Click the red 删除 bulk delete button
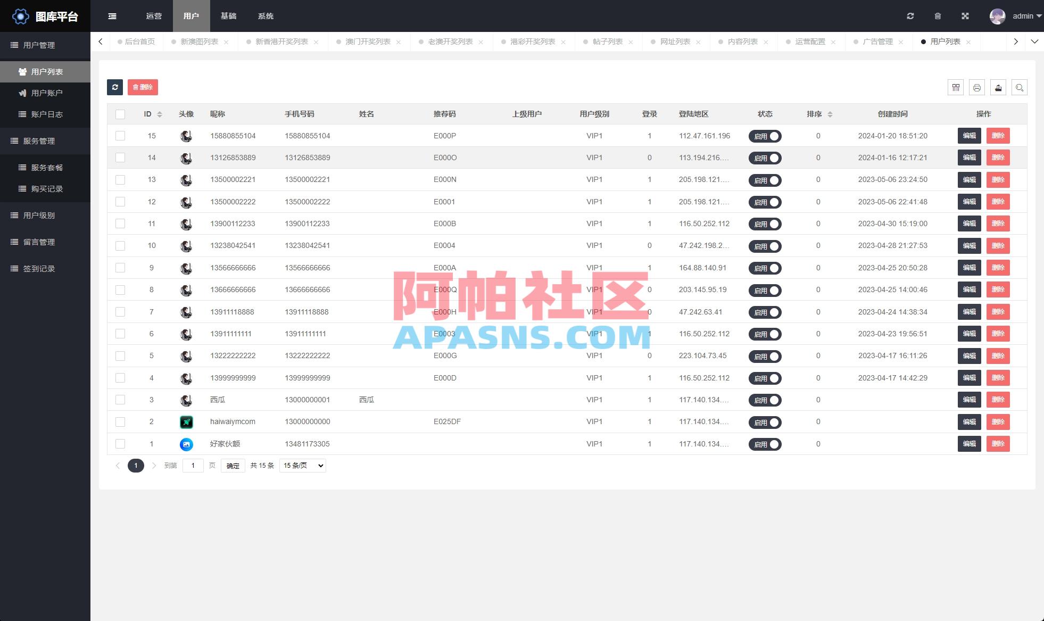The width and height of the screenshot is (1044, 621). [143, 87]
